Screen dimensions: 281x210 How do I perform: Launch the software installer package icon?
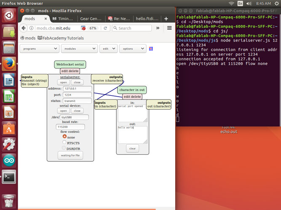[x=9, y=31]
